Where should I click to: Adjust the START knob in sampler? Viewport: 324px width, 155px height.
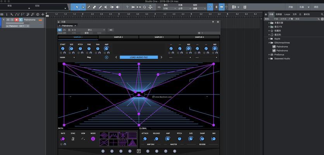tap(63, 49)
